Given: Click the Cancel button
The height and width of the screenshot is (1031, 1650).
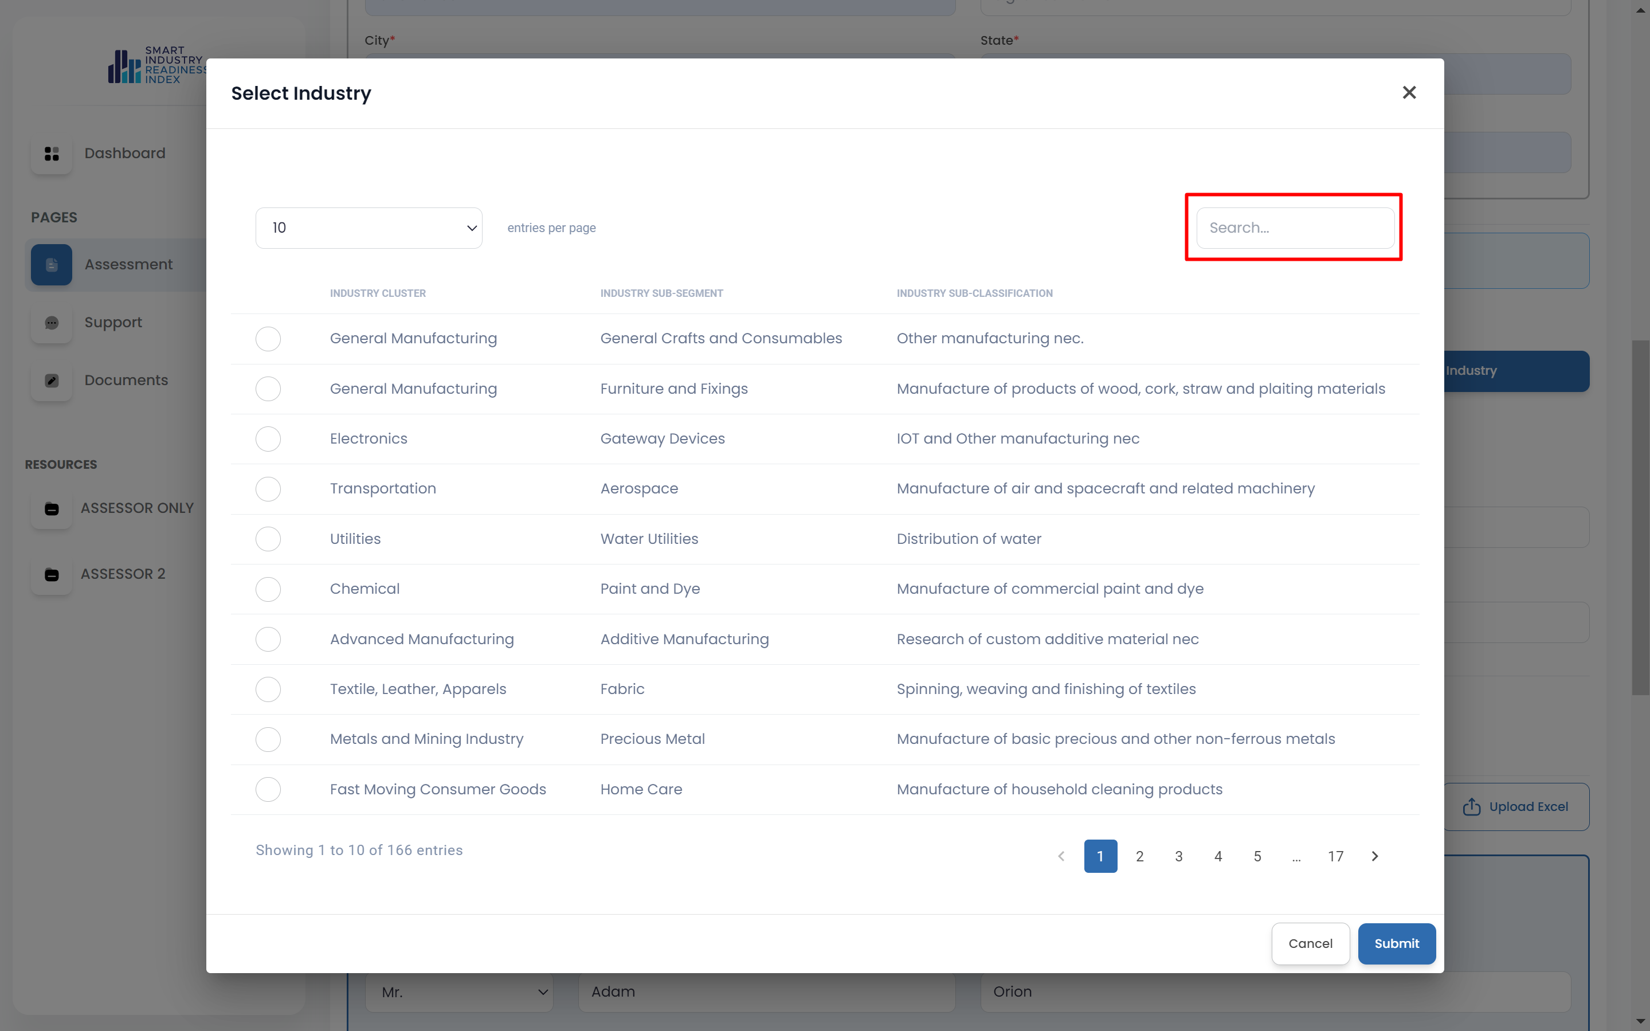Looking at the screenshot, I should [1310, 944].
